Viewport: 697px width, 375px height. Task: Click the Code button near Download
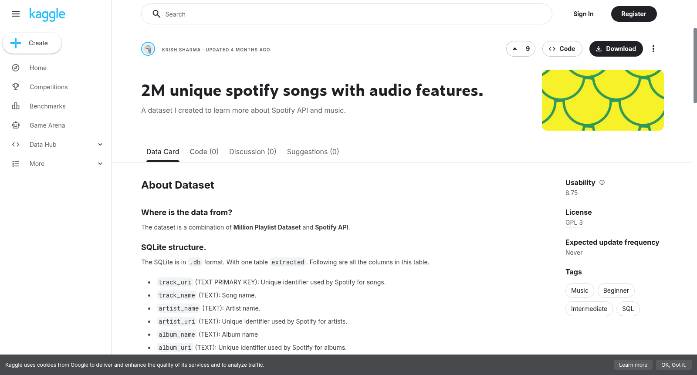[x=562, y=49]
